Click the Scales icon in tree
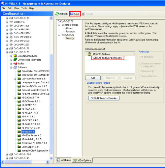165x168 pixels. point(15,64)
